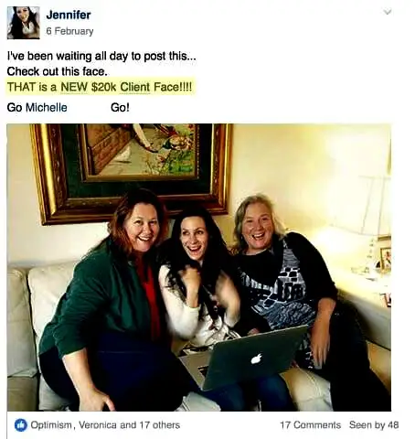Open the 17 Comments link

(x=310, y=424)
